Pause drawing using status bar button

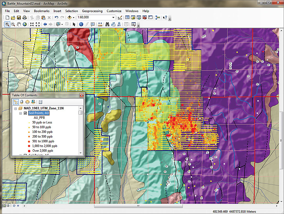18,206
